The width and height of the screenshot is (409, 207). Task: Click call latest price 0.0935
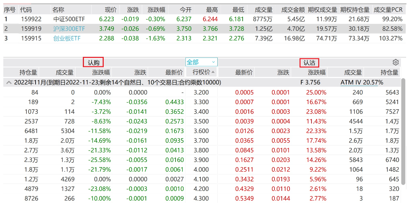tap(174, 141)
